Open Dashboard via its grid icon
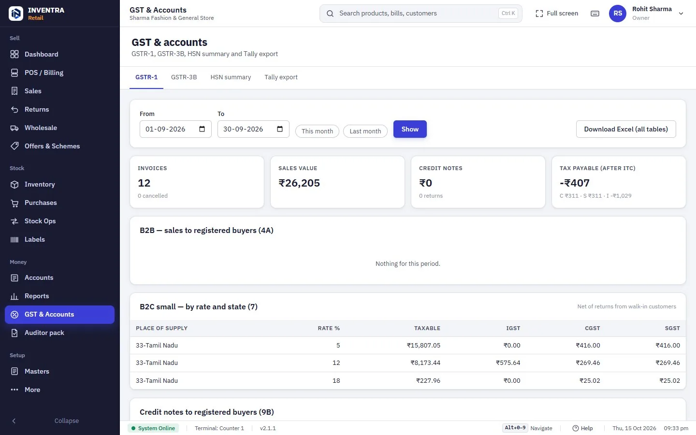This screenshot has height=435, width=696. 14,54
